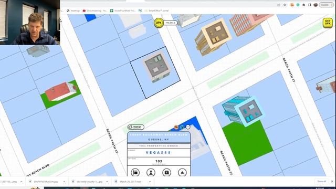Click the webcam video overlay
Image resolution: width=336 pixels, height=189 pixels.
[x=30, y=22]
